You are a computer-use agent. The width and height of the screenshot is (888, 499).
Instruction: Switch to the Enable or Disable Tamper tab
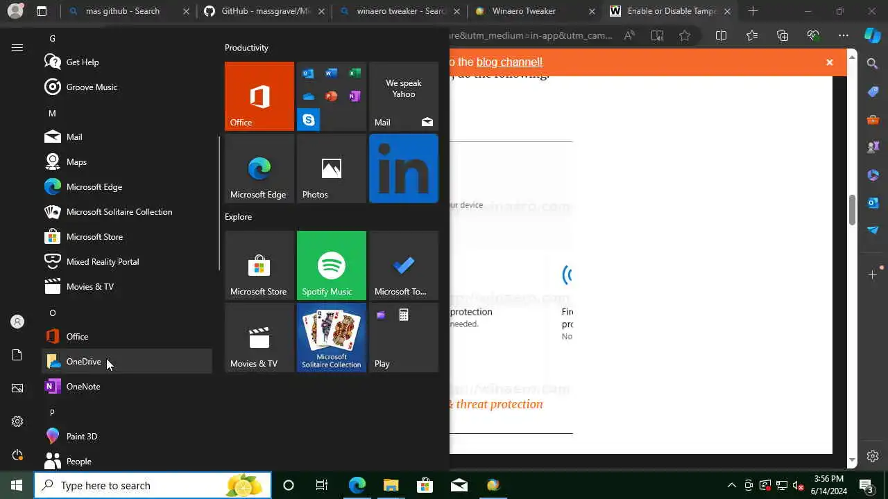coord(669,11)
